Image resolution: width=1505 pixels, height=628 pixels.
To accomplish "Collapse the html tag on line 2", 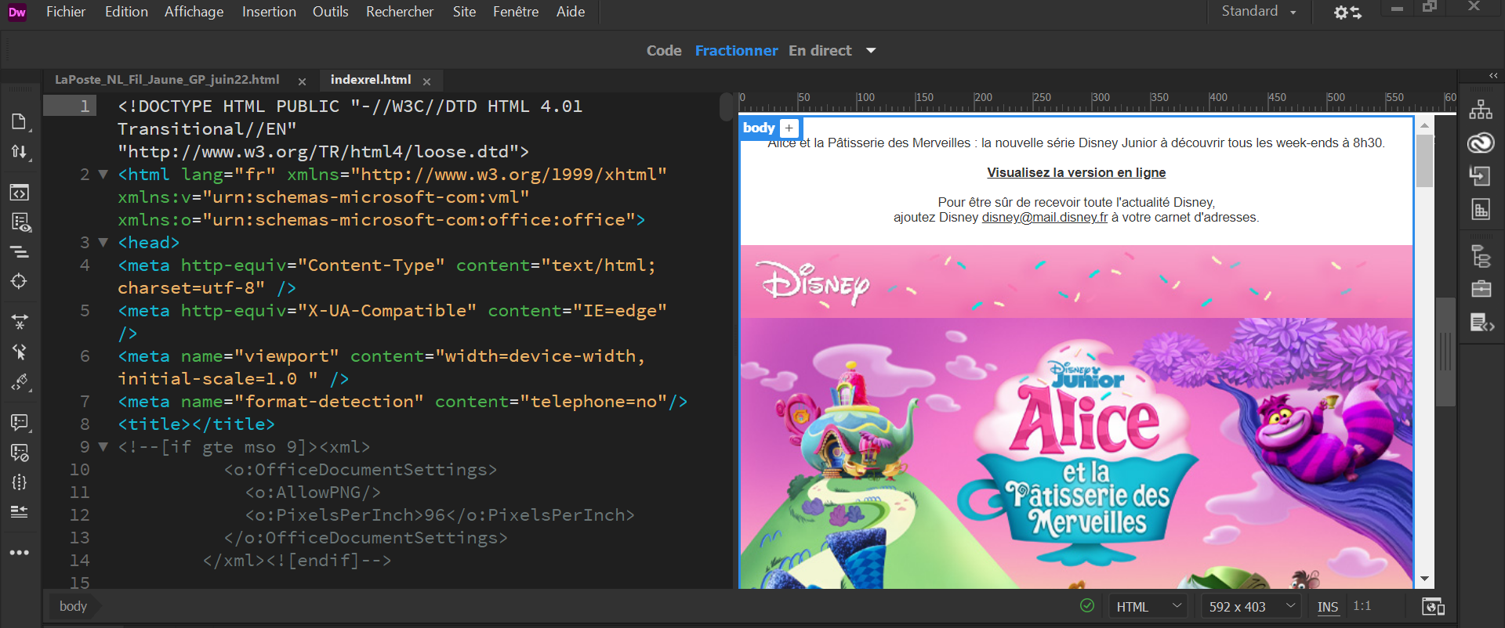I will pos(103,175).
